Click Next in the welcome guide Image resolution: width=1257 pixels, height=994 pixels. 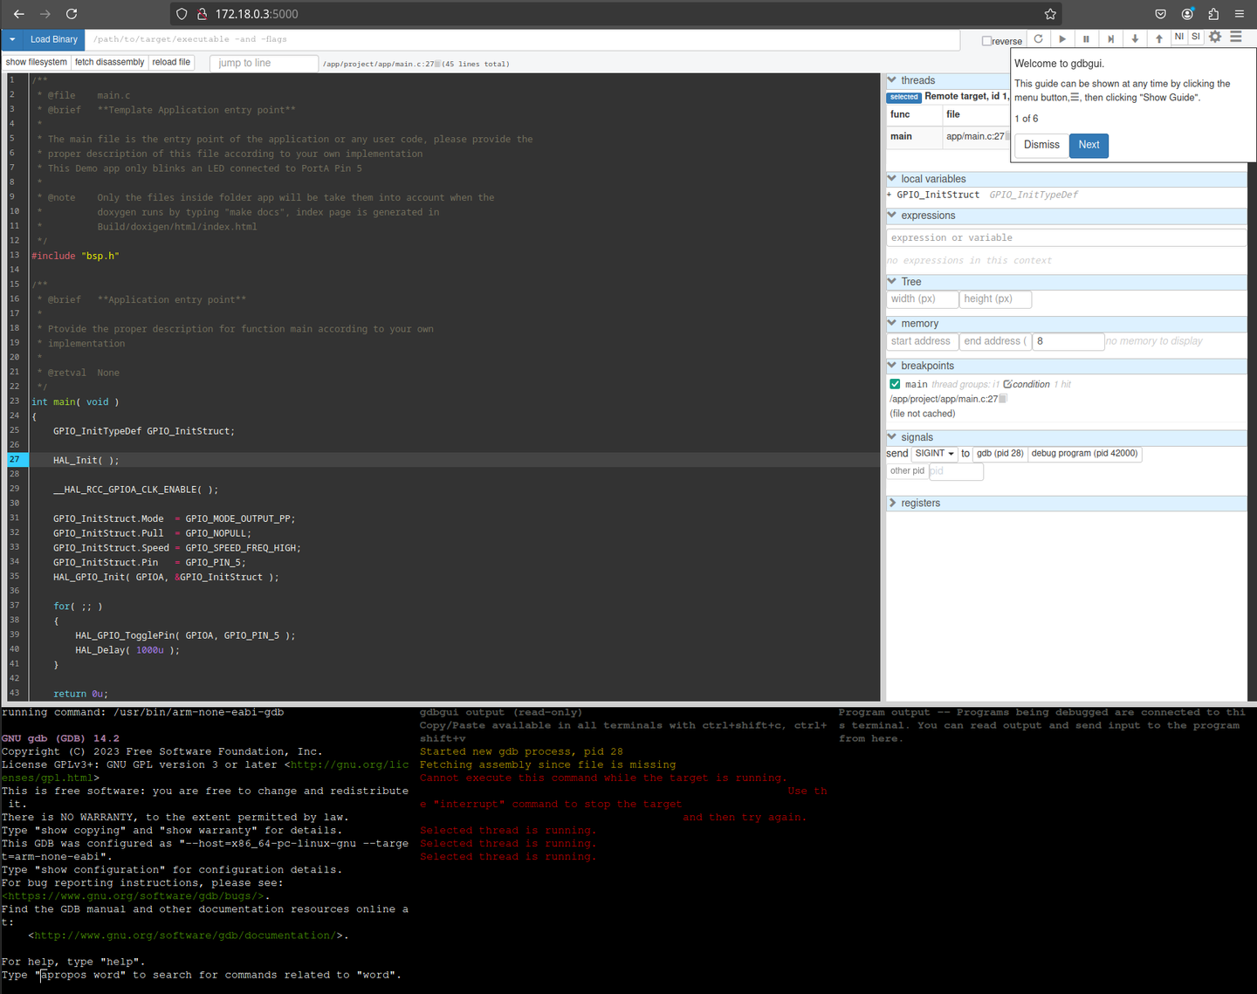[x=1089, y=145]
